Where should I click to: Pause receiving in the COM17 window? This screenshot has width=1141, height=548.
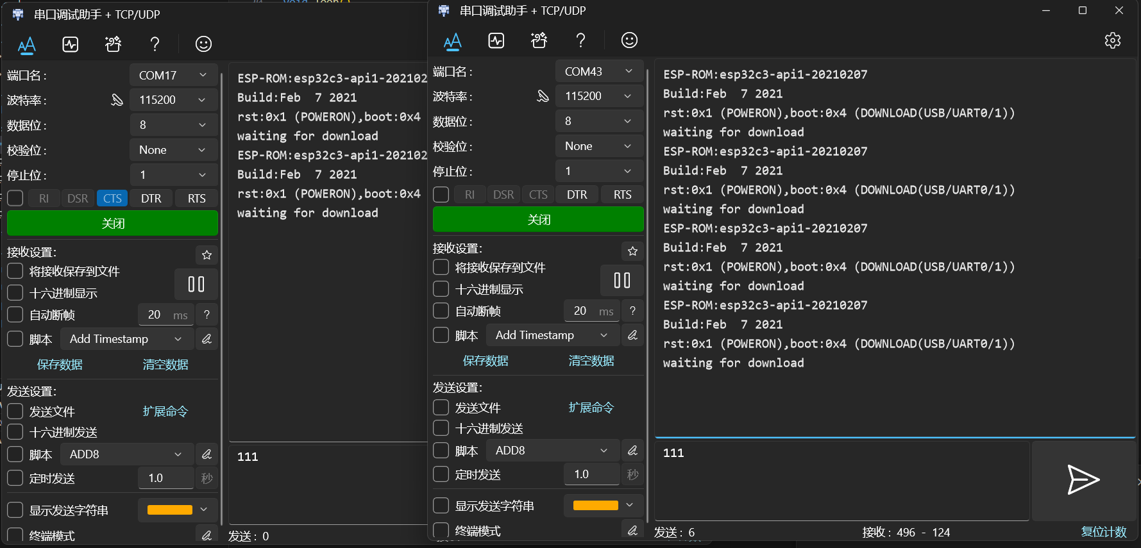click(x=196, y=284)
